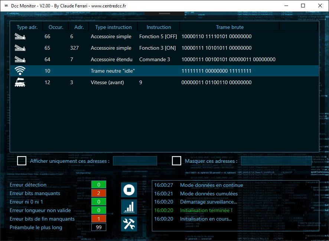Select the 'Trame neutre "idle"' row text
This screenshot has height=241, width=329.
[x=113, y=71]
